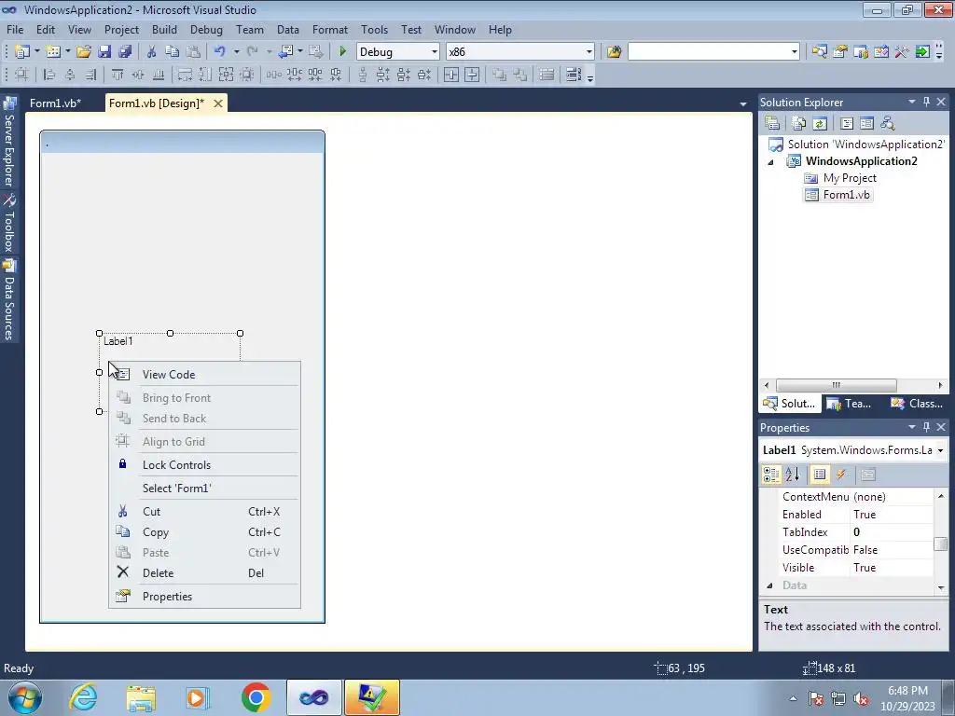Click the Properties panel lightning-bolt Events icon
The image size is (955, 716).
[841, 475]
